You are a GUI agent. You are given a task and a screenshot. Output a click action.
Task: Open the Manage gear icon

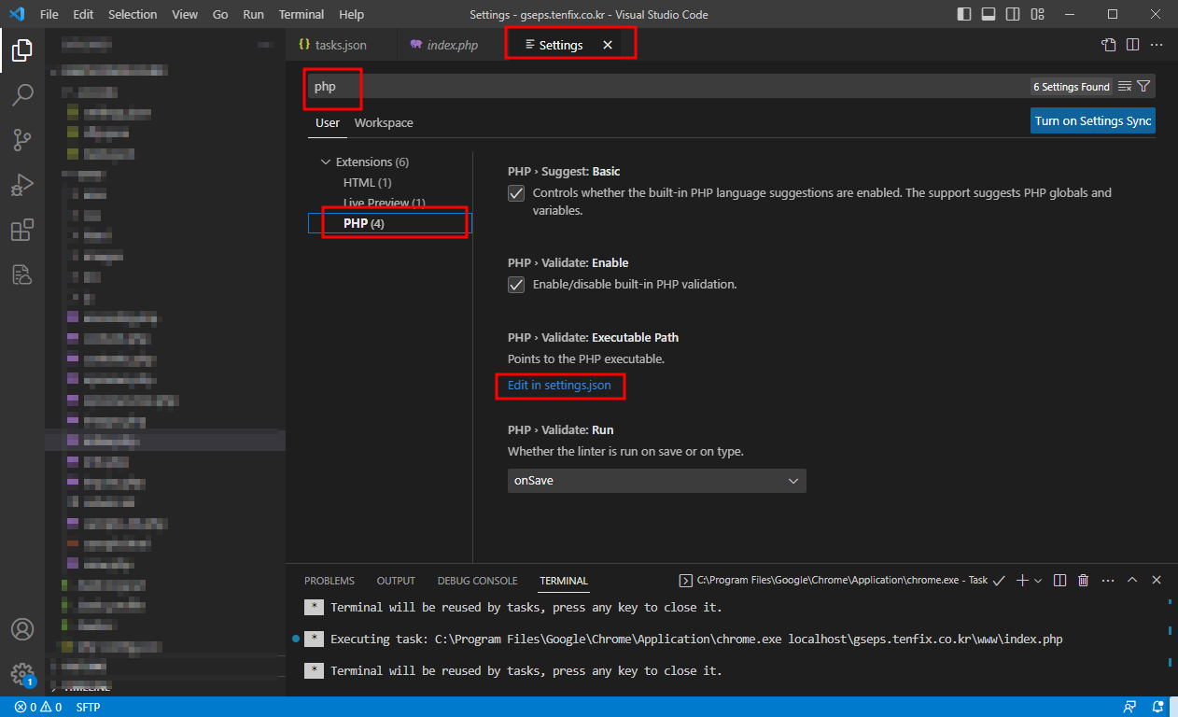coord(22,674)
